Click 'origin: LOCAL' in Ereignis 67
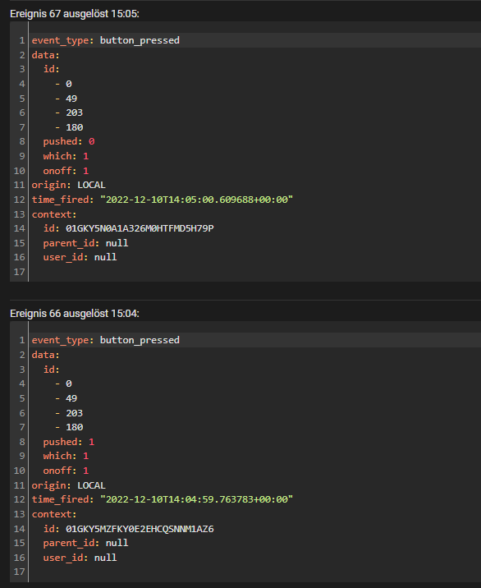Screen dimensions: 481x588 coord(68,185)
